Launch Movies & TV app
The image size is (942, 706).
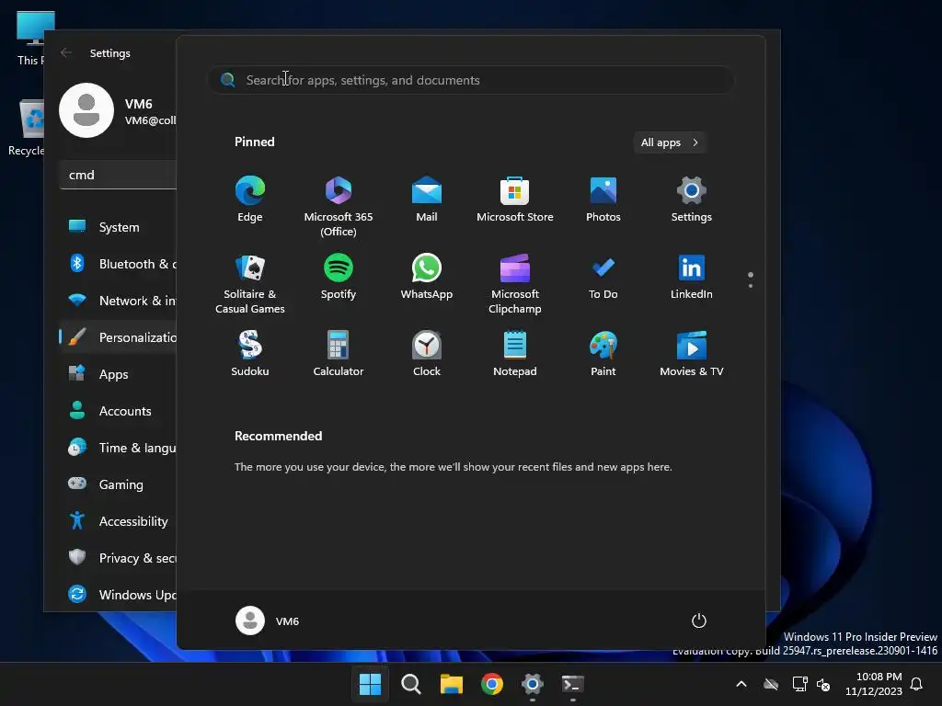[x=692, y=354]
